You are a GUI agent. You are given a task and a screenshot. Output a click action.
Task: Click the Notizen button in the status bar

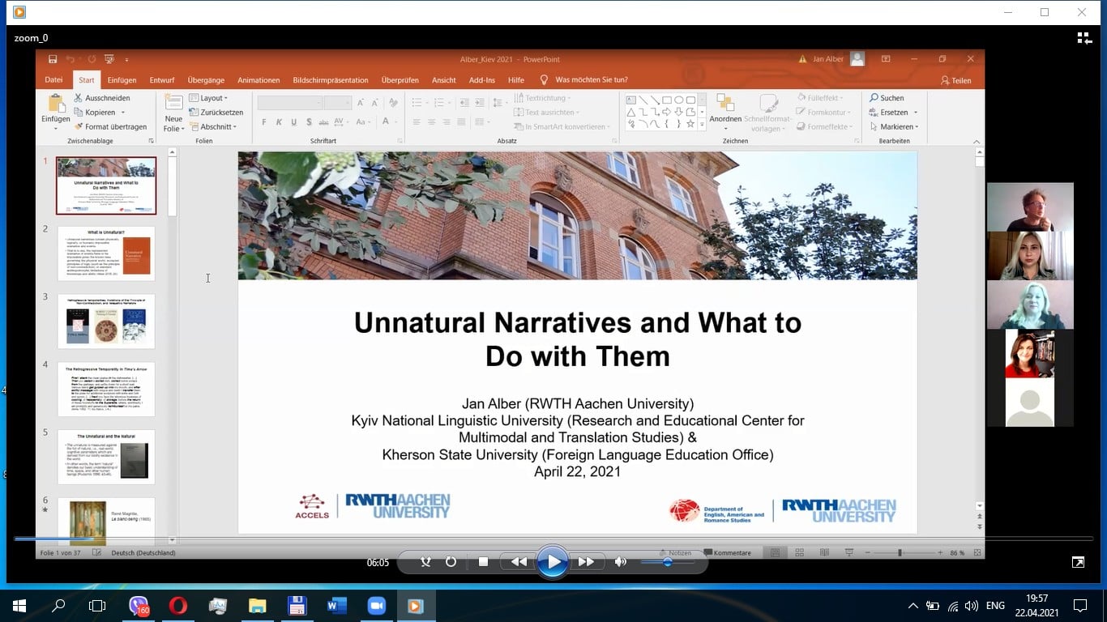point(675,552)
